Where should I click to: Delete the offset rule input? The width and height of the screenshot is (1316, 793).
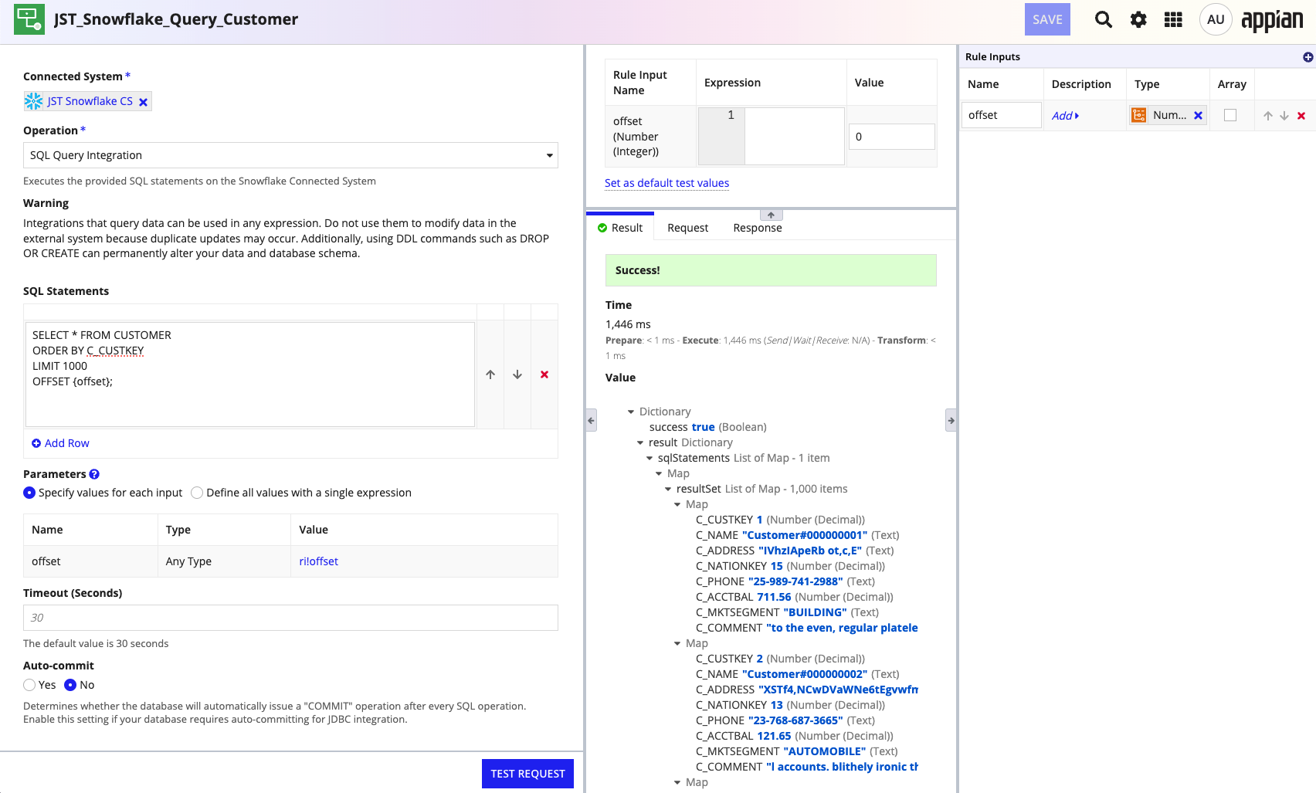(x=1301, y=116)
